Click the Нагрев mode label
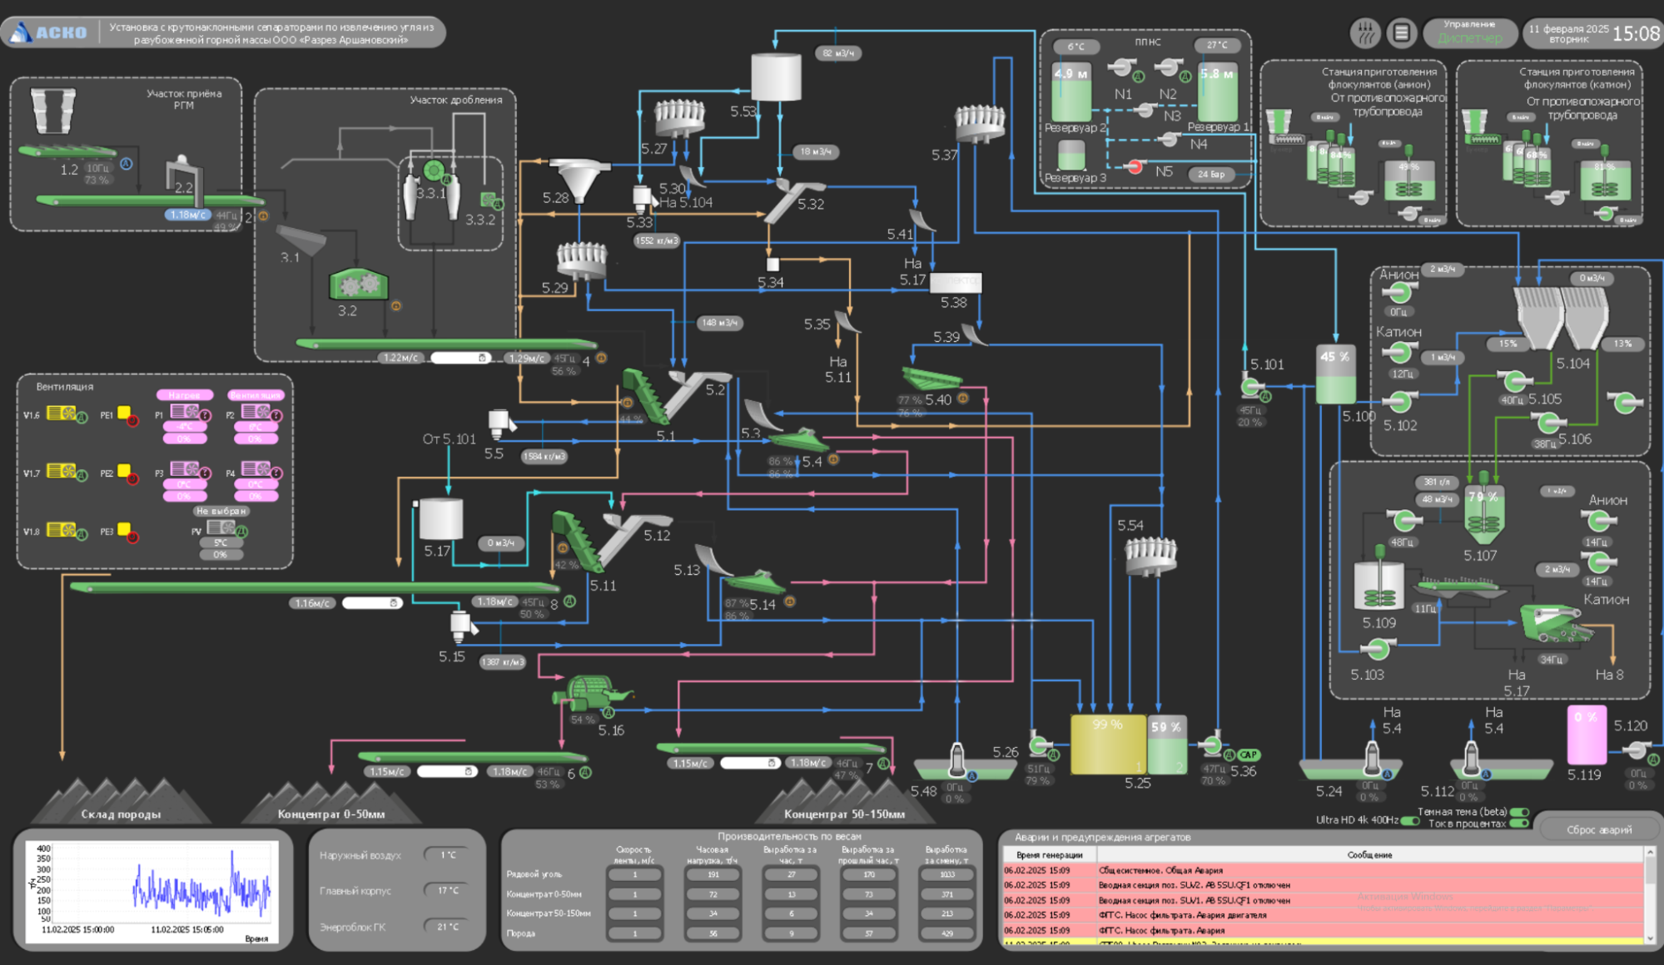The image size is (1664, 965). click(x=185, y=395)
